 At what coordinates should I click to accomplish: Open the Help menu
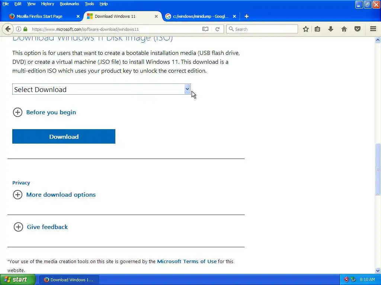tap(103, 4)
